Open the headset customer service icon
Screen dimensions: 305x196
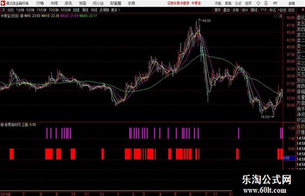258,3
